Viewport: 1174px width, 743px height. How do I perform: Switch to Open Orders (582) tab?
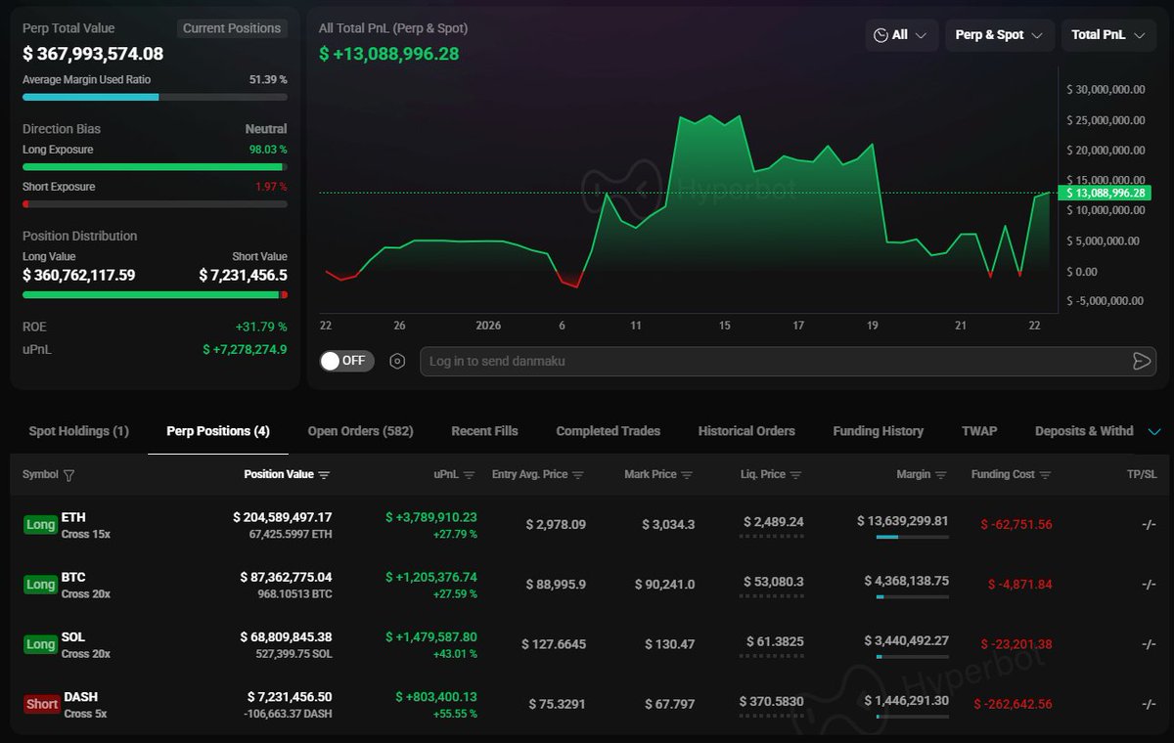360,431
